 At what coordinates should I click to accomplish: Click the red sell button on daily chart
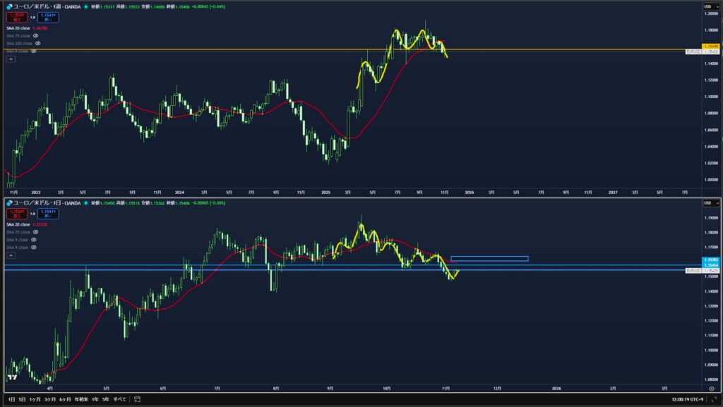17,212
